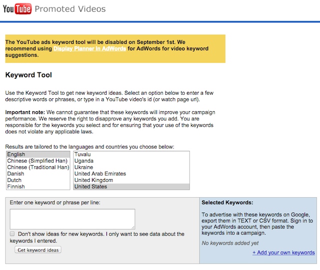
Task: Select Chinese (Simplified Han) language option
Action: click(x=38, y=161)
